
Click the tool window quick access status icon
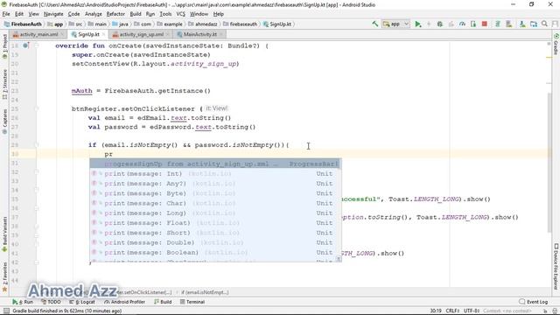click(x=6, y=311)
